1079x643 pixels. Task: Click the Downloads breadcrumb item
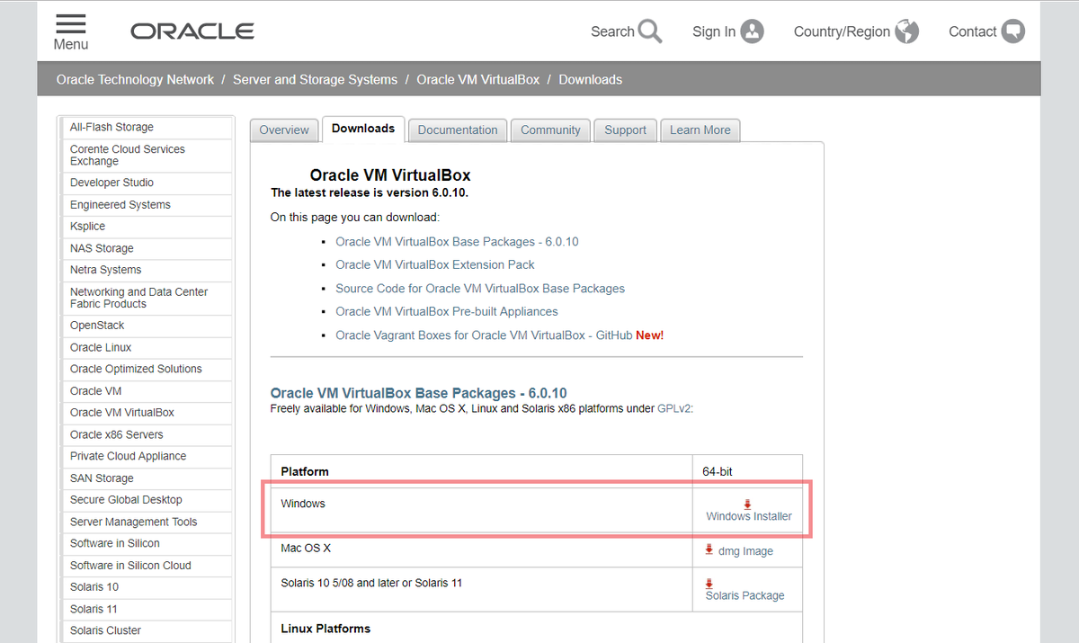pyautogui.click(x=591, y=79)
